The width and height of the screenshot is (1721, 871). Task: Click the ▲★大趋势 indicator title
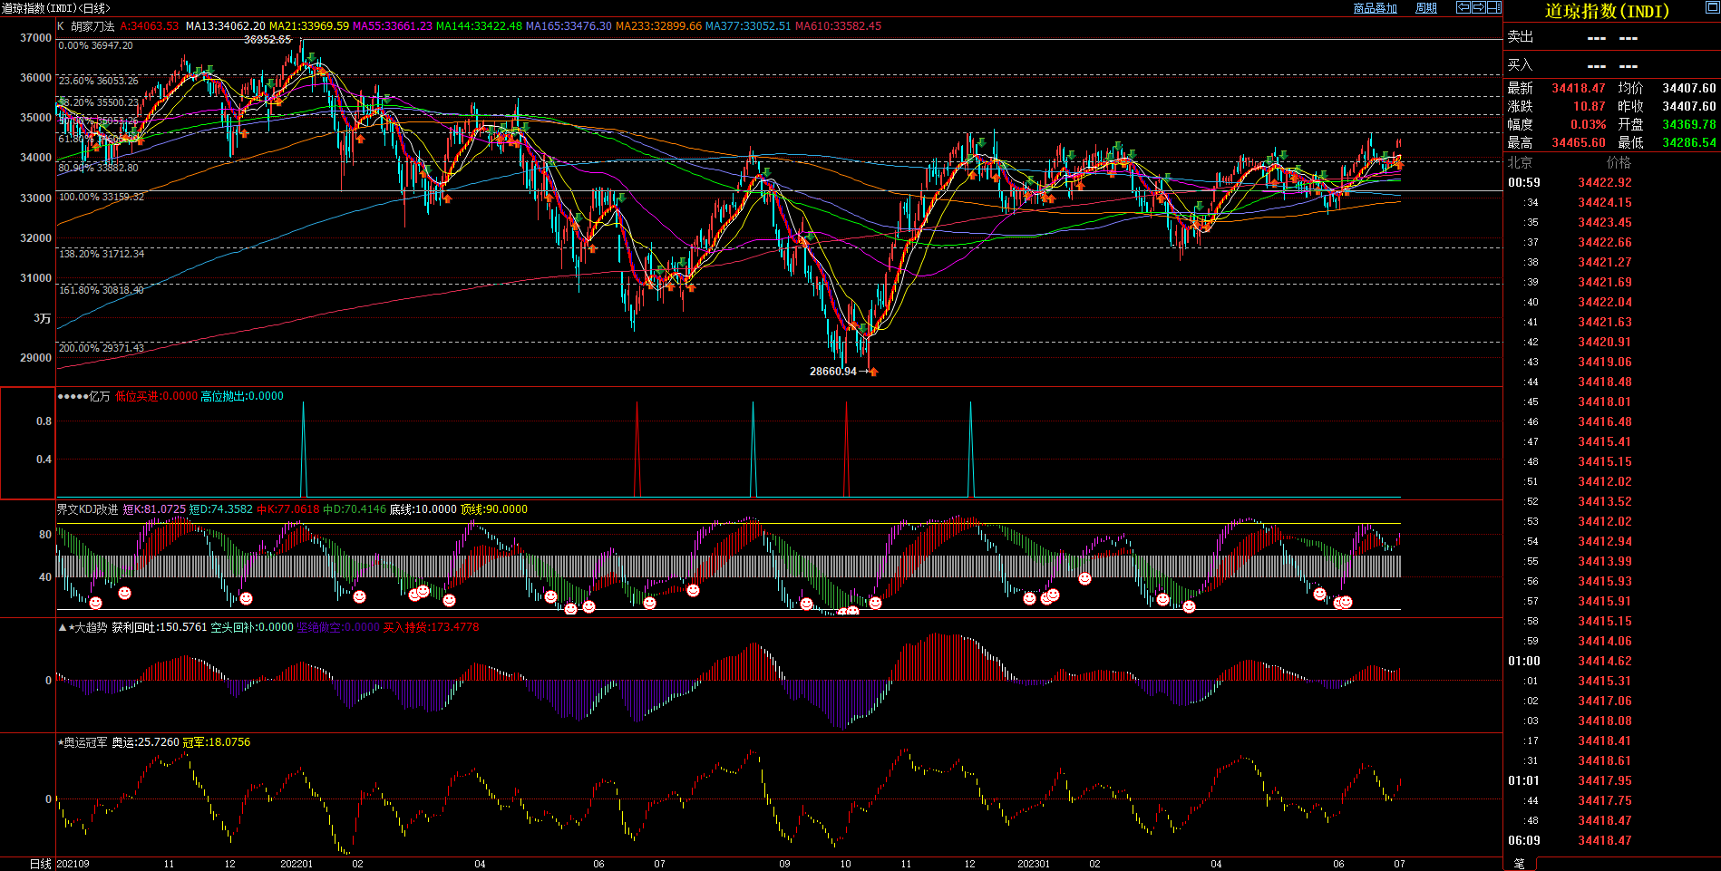83,627
